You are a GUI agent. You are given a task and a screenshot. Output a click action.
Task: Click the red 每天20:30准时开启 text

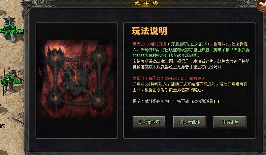[149, 44]
